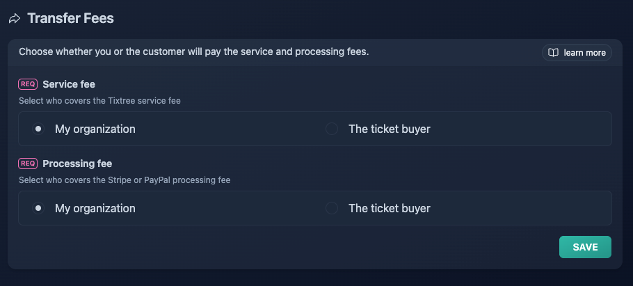The image size is (633, 286).
Task: Click the Processing fee field label
Action: coord(77,164)
